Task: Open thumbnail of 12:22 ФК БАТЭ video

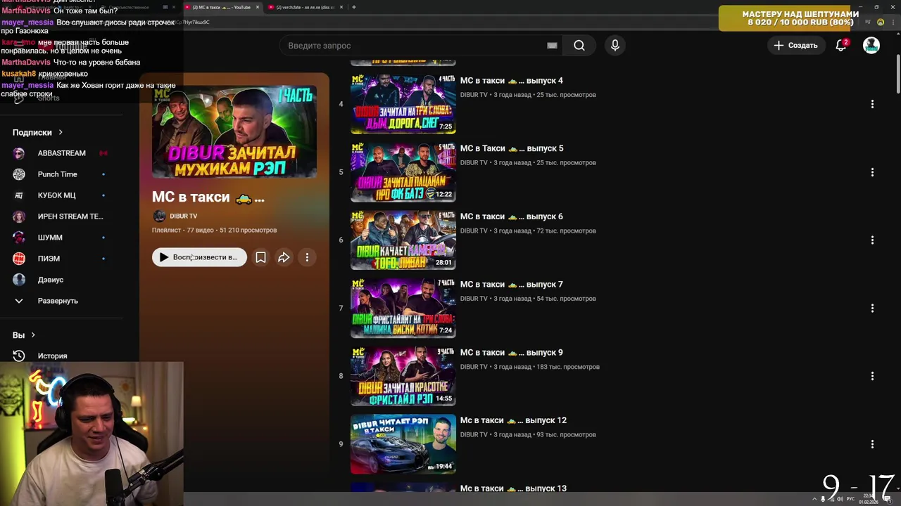Action: (x=403, y=172)
